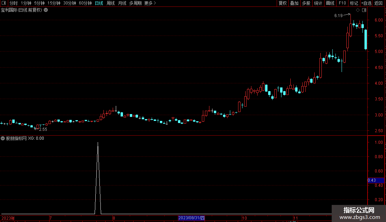Image resolution: width=386 pixels, height=222 pixels.
Task: Select the 60分钟 period
Action: click(x=85, y=3)
